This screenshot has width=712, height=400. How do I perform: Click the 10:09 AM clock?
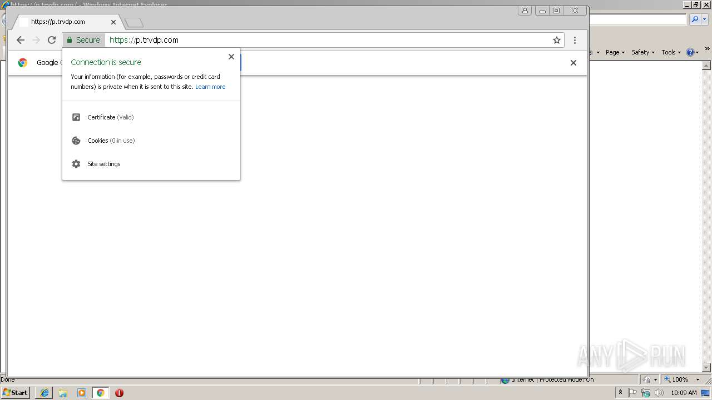click(x=684, y=393)
